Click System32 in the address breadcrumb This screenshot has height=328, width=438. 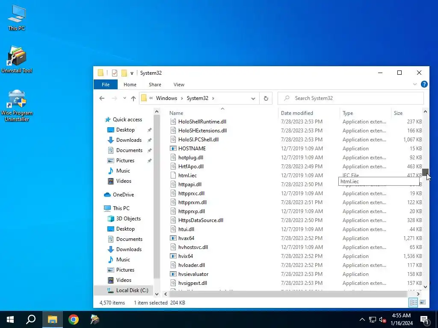(198, 98)
